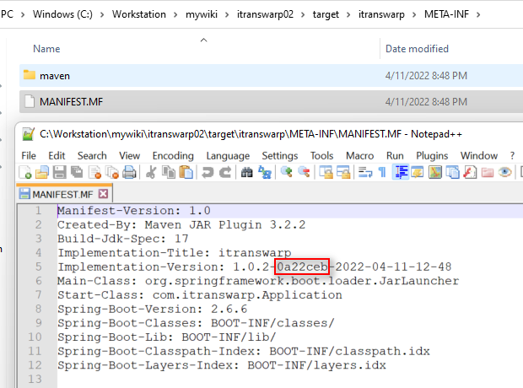Close the current document via toolbar icon
This screenshot has width=523, height=388.
point(94,172)
